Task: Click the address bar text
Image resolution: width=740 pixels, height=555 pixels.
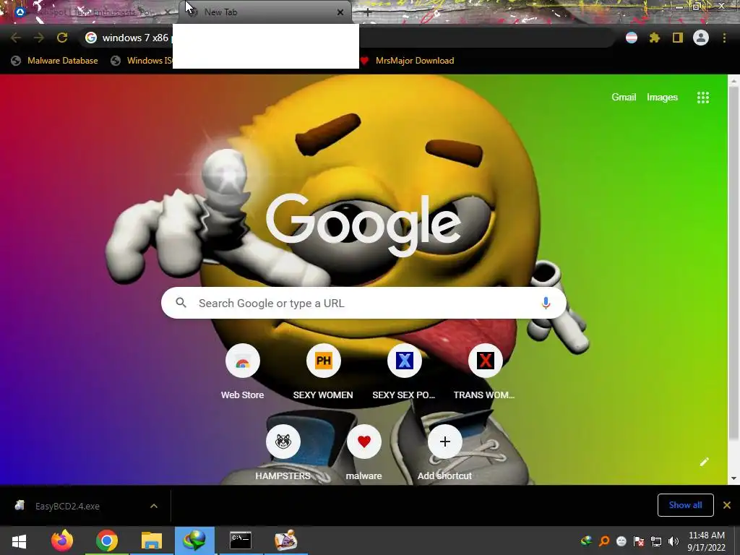Action: pyautogui.click(x=135, y=38)
